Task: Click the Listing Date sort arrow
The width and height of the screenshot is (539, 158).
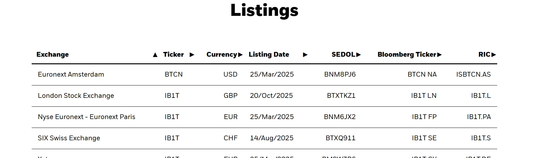Action: [305, 55]
